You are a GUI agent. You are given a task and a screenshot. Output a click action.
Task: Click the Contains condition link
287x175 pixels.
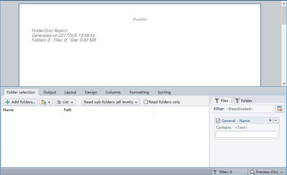pyautogui.click(x=224, y=127)
